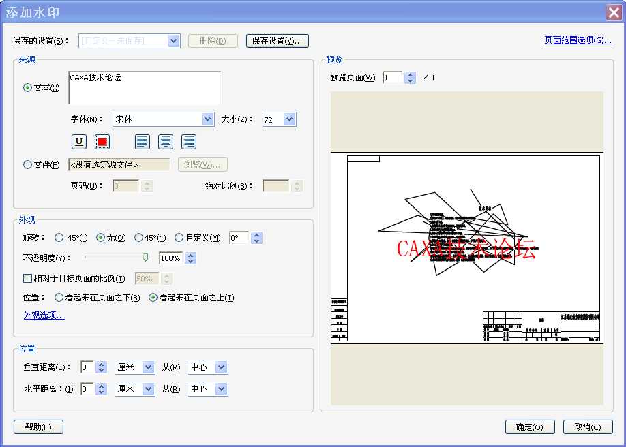Open horizontal distance unit 厘米 dropdown
Viewport: 626px width, 447px height.
pyautogui.click(x=149, y=388)
